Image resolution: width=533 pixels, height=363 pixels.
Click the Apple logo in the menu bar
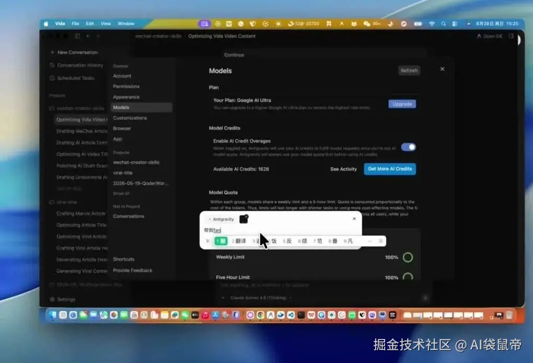[x=46, y=24]
